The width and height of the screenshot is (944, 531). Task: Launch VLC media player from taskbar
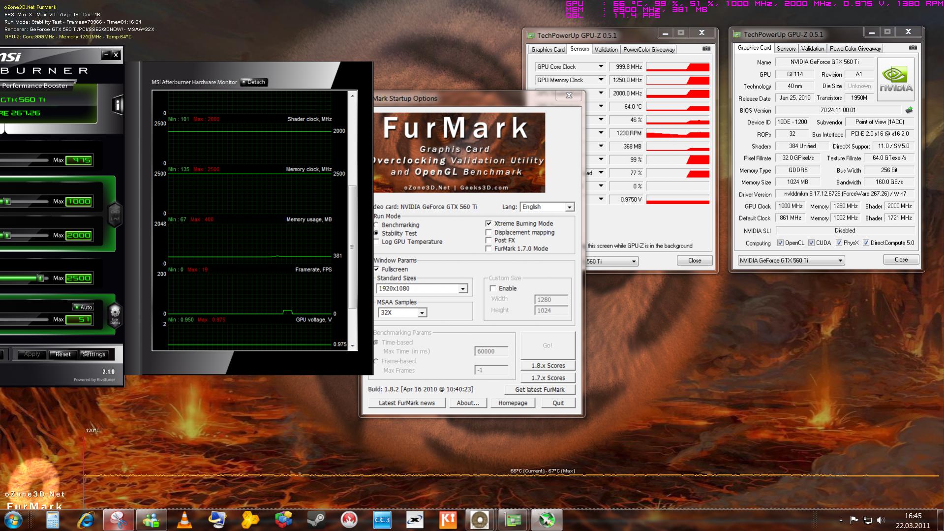(184, 520)
